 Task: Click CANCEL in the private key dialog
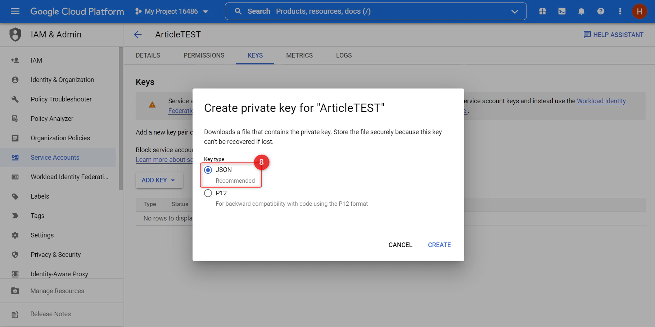[400, 245]
